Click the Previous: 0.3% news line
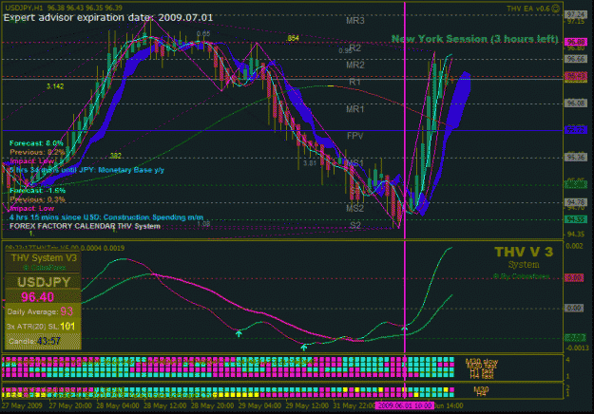 [37, 199]
